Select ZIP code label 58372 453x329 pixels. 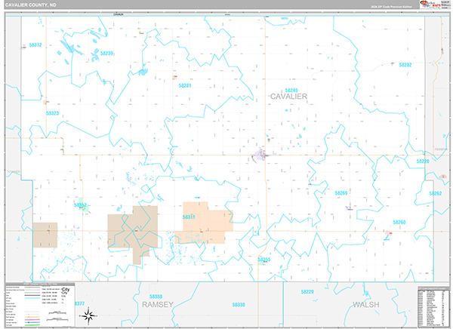click(x=35, y=45)
